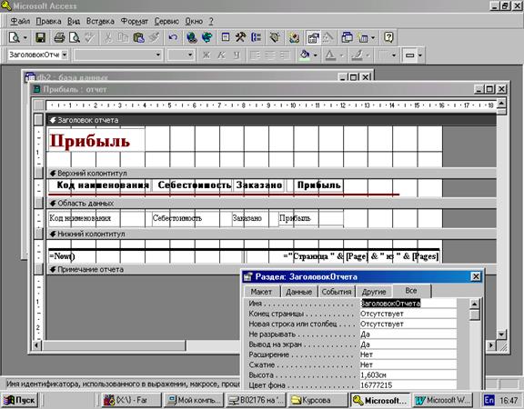Image resolution: width=524 pixels, height=409 pixels.
Task: Switch to the События properties tab
Action: coord(337,292)
